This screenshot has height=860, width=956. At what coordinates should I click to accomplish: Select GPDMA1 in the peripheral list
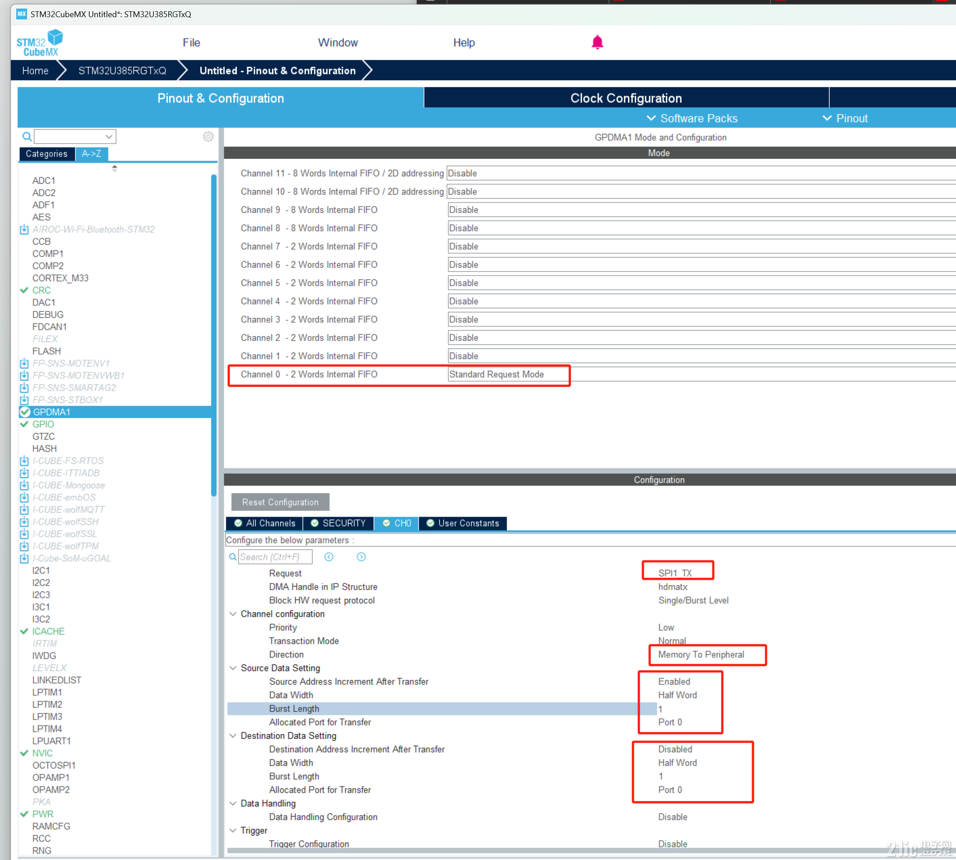click(115, 412)
